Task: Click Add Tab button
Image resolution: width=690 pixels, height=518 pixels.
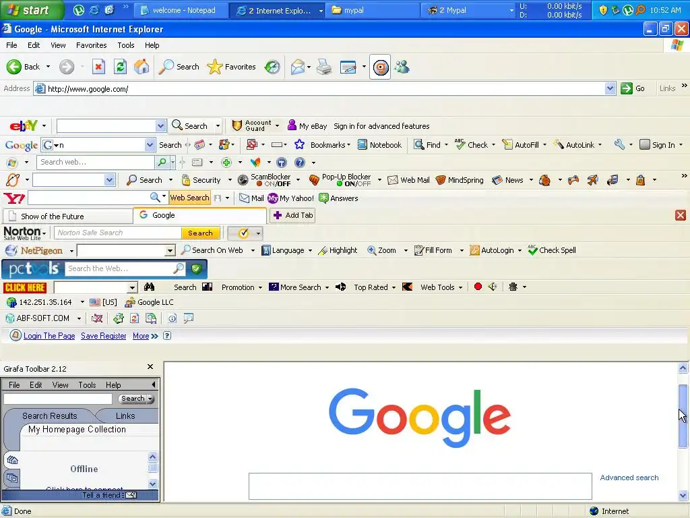Action: [293, 215]
